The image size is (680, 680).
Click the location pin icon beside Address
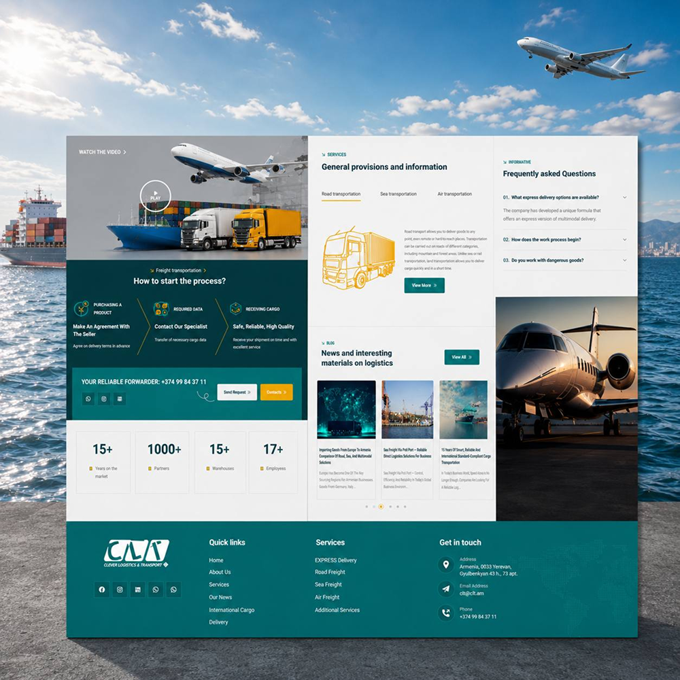click(x=446, y=564)
